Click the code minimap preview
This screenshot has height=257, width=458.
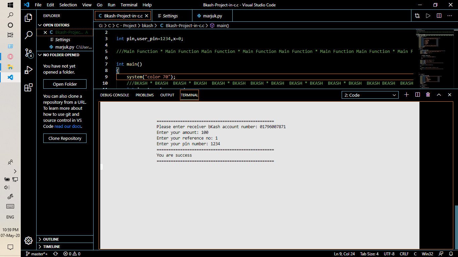coord(435,59)
